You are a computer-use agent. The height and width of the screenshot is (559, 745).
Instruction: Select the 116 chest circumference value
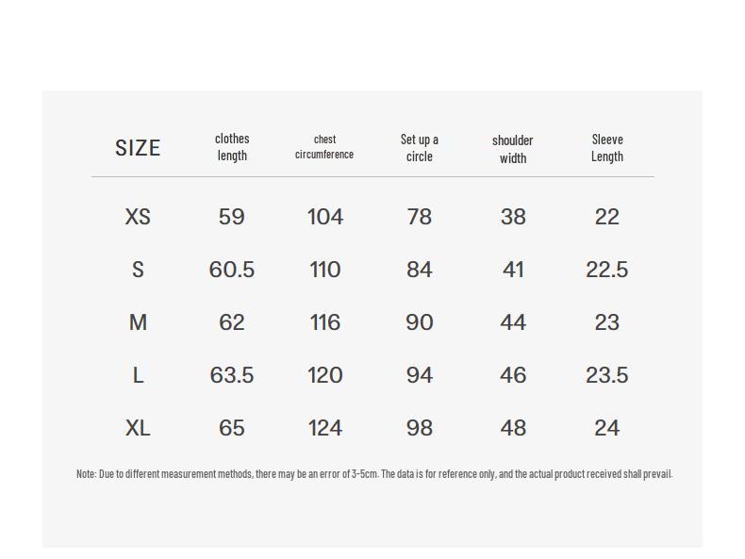(325, 322)
